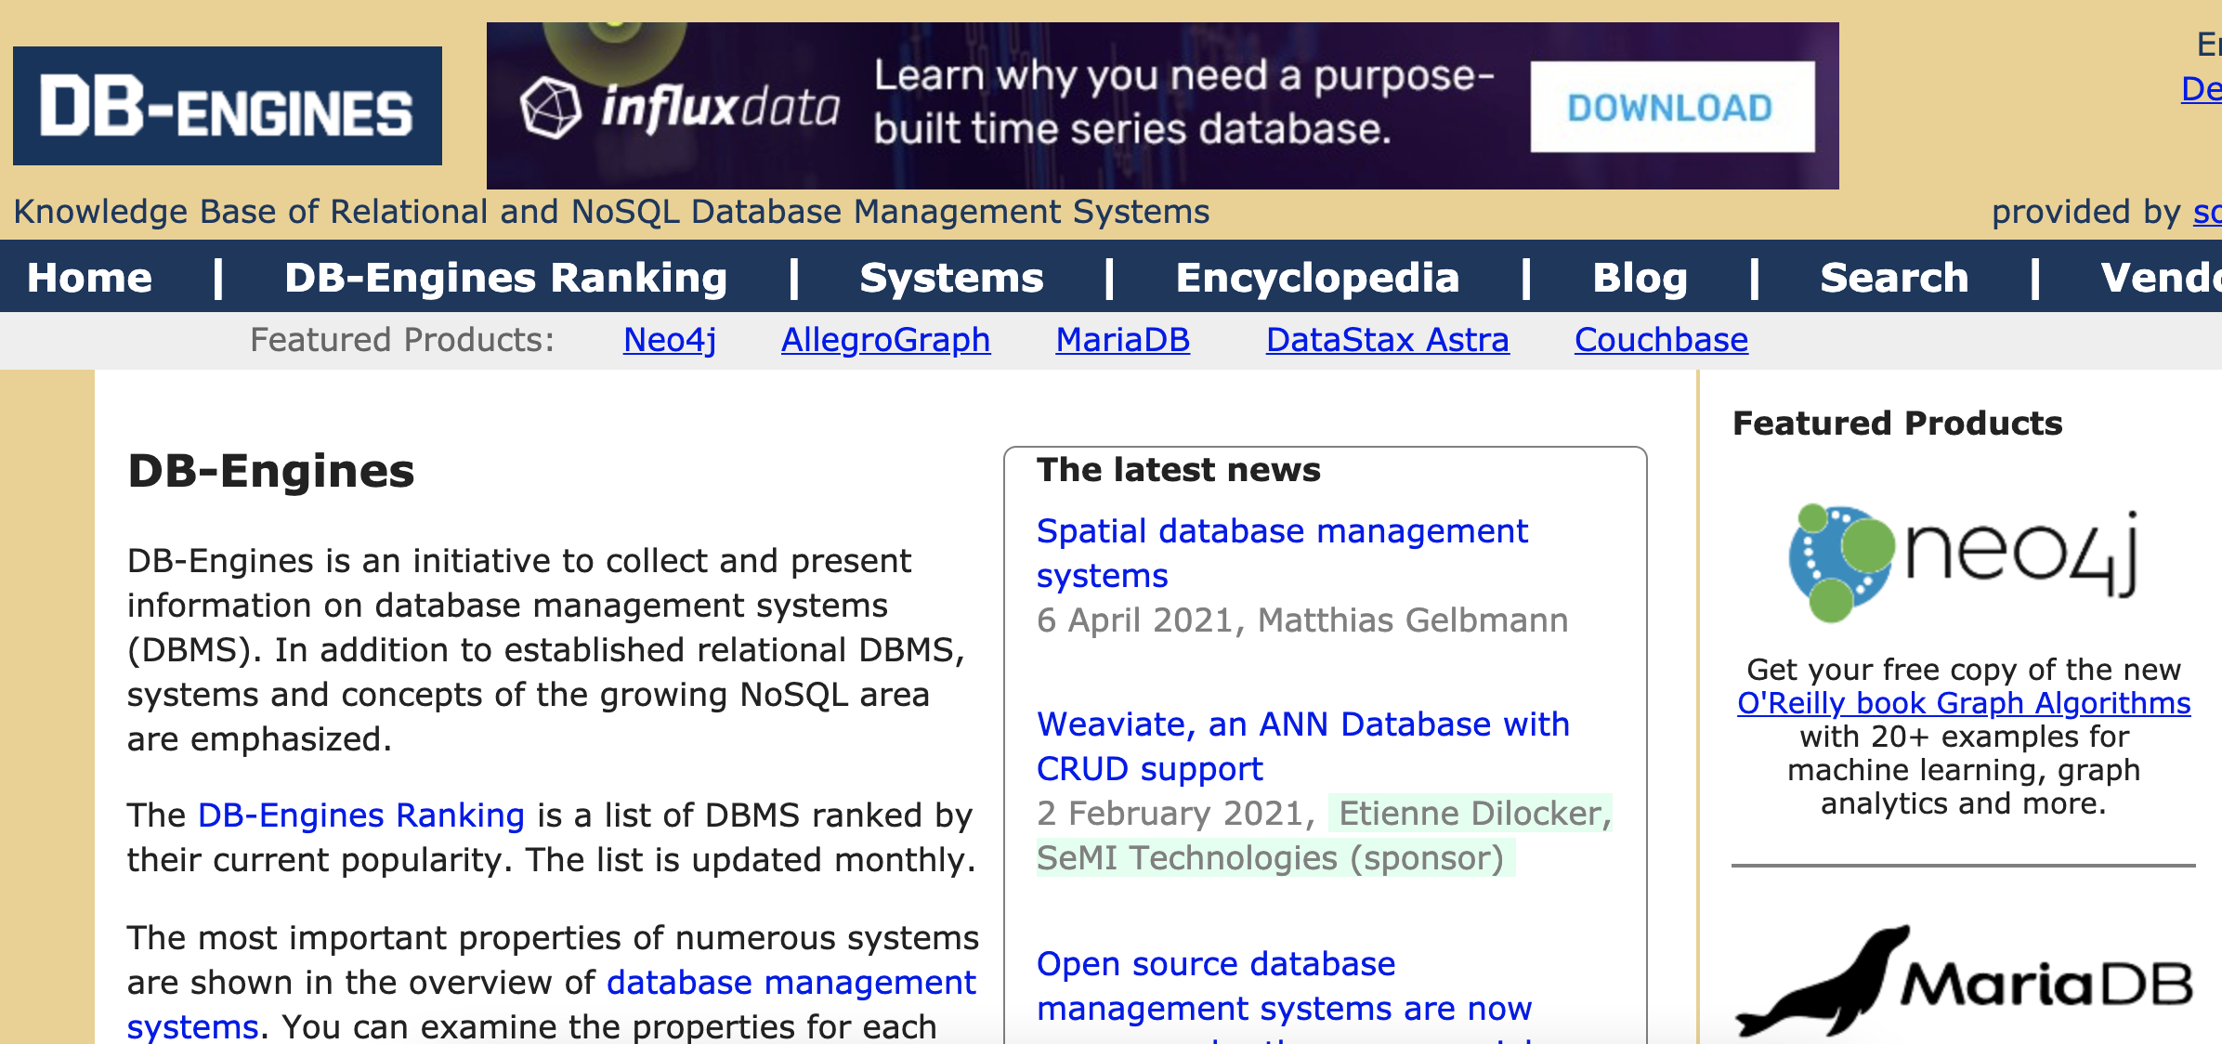The height and width of the screenshot is (1044, 2222).
Task: Click the DOWNLOAD button in the banner
Action: (x=1672, y=108)
